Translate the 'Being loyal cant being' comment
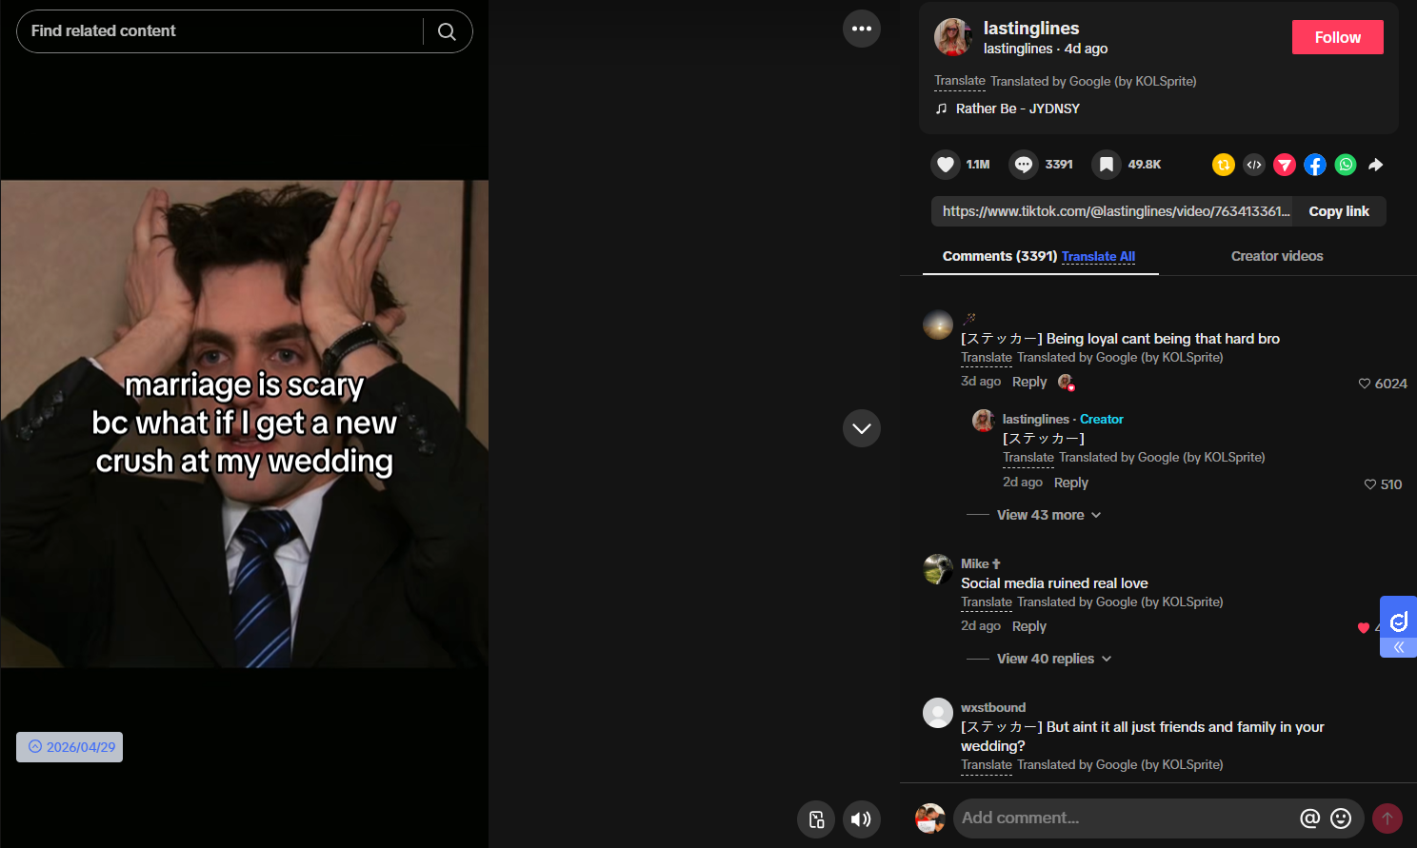The width and height of the screenshot is (1417, 848). click(987, 358)
